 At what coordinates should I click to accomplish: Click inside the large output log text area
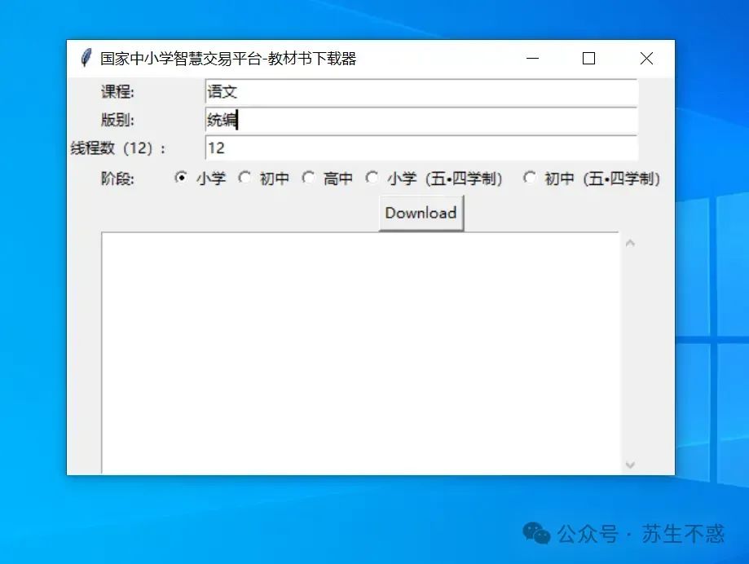click(361, 353)
